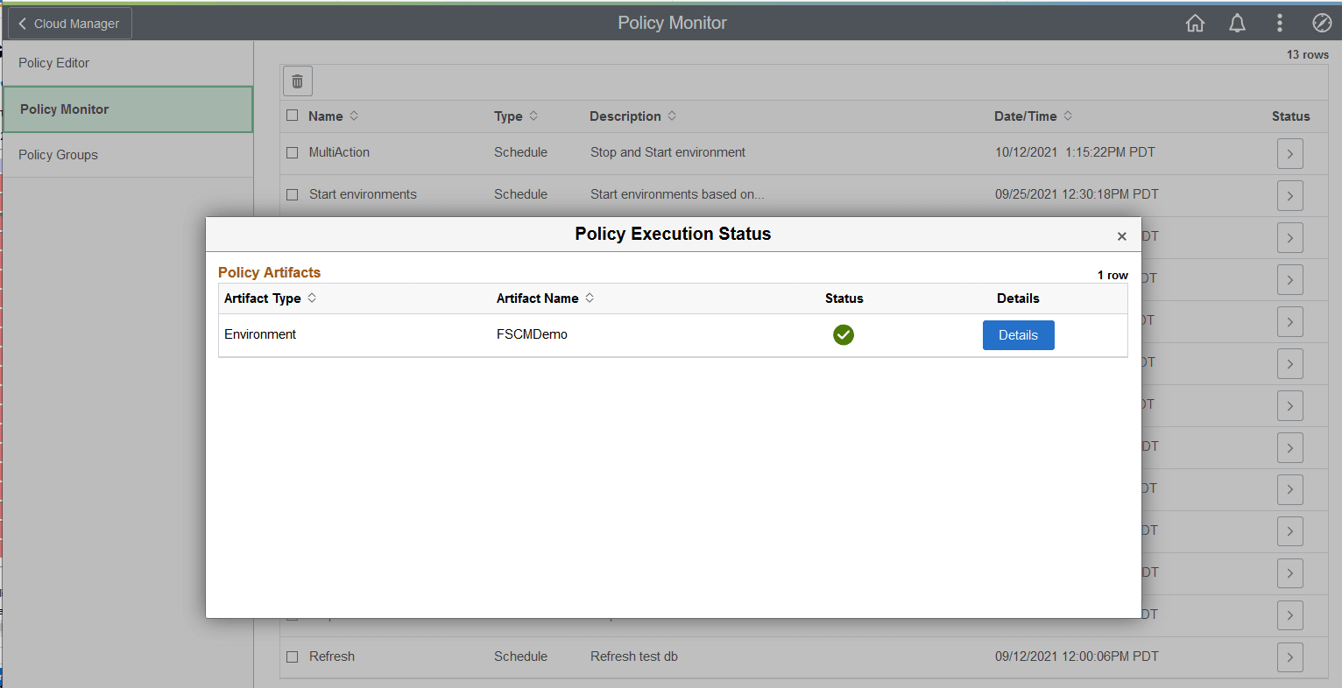Open status details for the Refresh policy row
The width and height of the screenshot is (1342, 688).
pyautogui.click(x=1289, y=656)
